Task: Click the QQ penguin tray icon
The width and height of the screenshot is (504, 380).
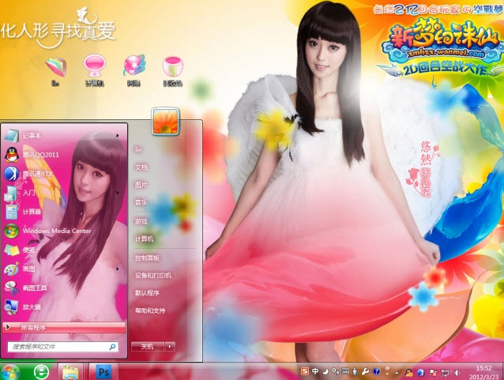Action: coord(409,372)
